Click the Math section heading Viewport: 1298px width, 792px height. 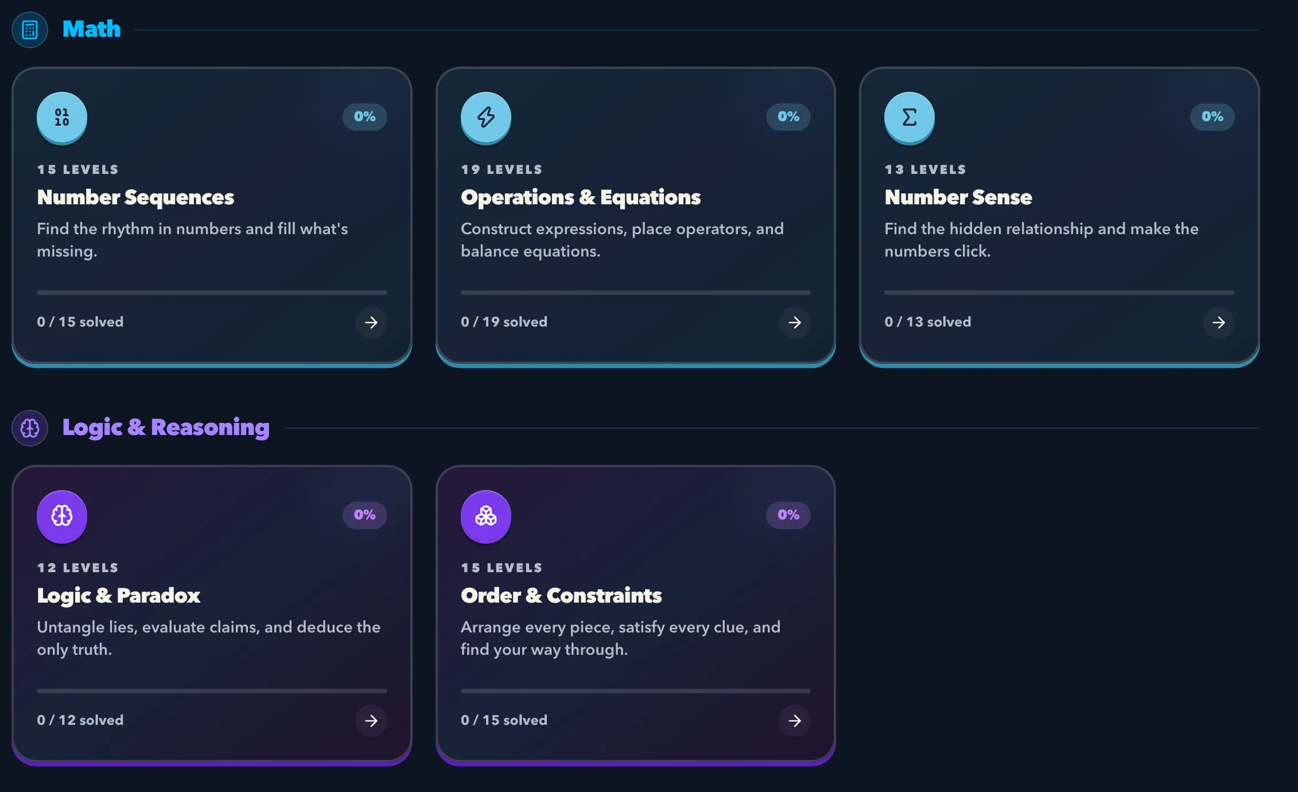[92, 29]
